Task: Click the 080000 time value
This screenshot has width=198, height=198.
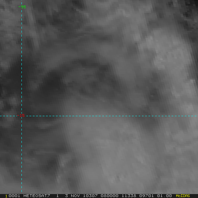Action: coord(110,196)
